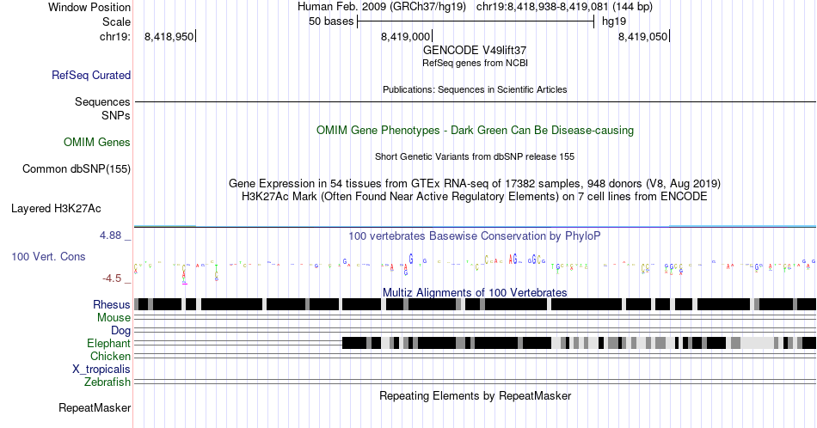Click Repeating Elements by RepeatMasker title

click(x=475, y=395)
